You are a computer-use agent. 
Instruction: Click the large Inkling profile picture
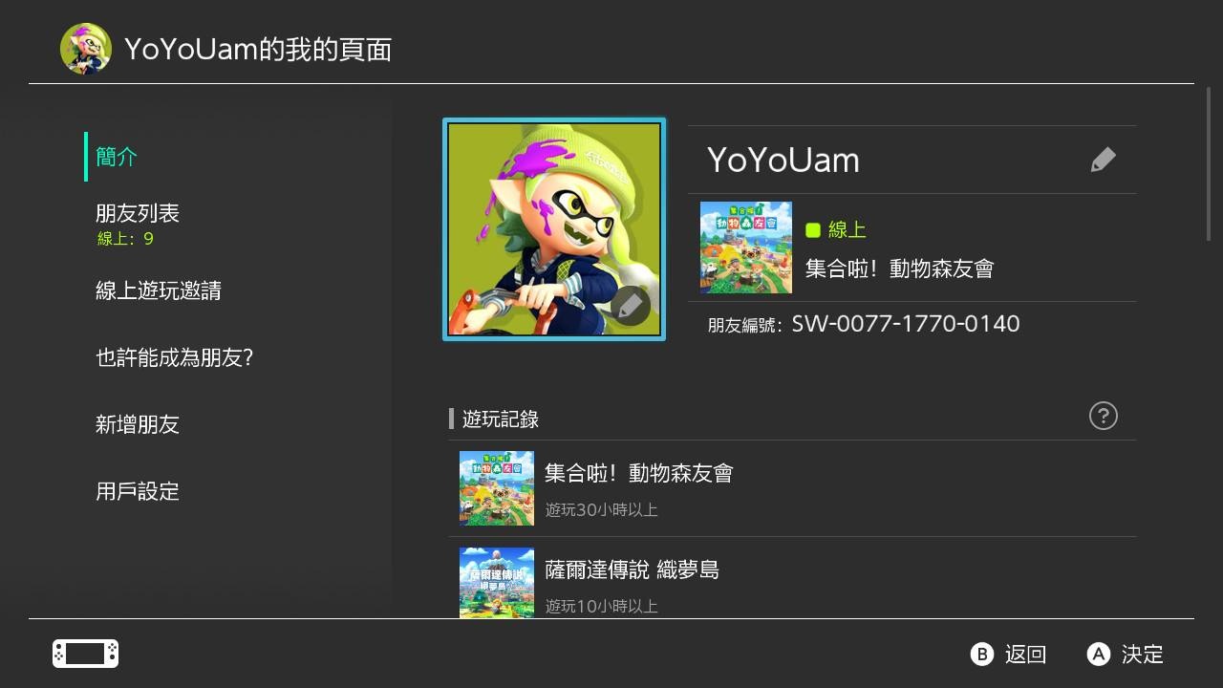pos(554,229)
